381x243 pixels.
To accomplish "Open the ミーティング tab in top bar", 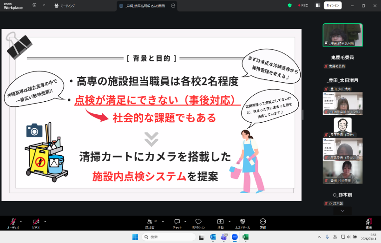I will 65,5.
